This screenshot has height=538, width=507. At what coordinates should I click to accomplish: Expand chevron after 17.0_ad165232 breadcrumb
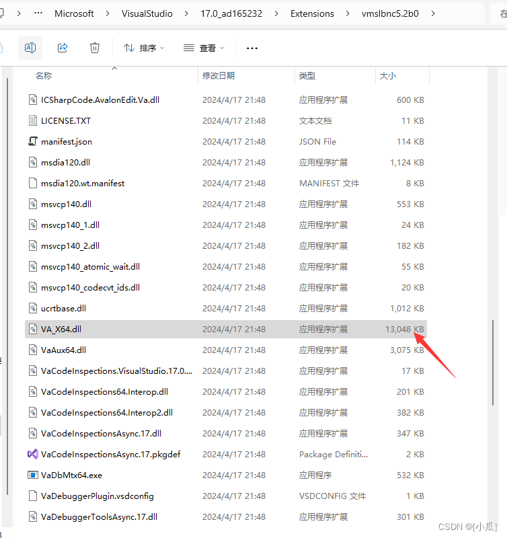(276, 13)
